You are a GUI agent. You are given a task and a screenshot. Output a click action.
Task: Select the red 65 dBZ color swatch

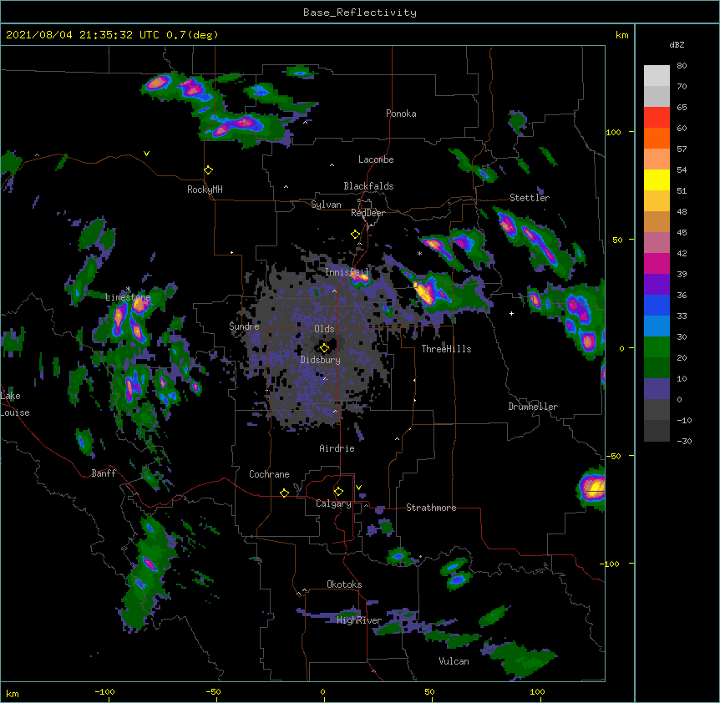657,117
